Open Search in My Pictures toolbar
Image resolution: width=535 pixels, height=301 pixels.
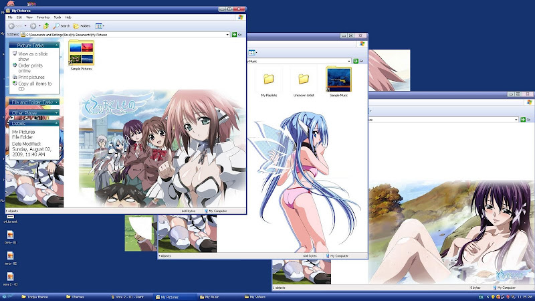(62, 26)
